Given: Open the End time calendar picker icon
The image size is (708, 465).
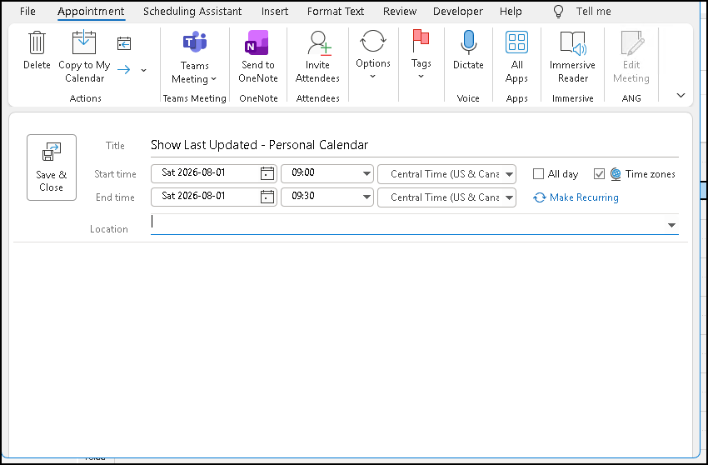Looking at the screenshot, I should coord(267,197).
